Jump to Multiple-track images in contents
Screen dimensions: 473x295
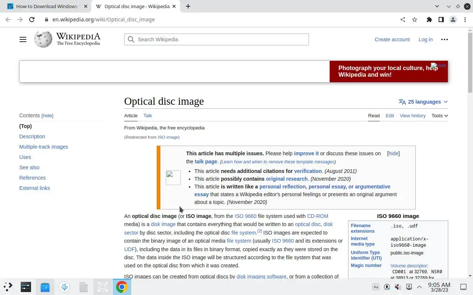tap(44, 147)
